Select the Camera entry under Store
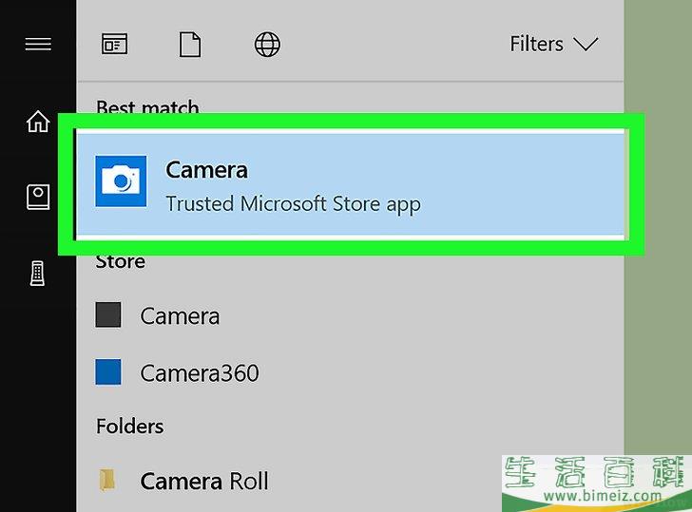 (180, 316)
